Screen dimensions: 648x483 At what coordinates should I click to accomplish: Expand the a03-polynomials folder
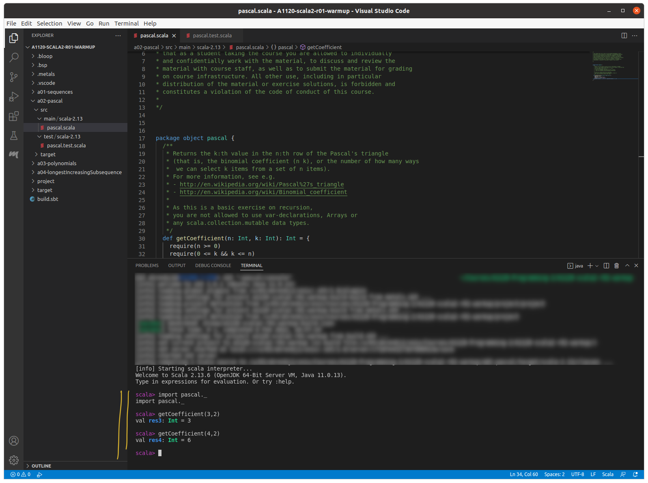(57, 163)
